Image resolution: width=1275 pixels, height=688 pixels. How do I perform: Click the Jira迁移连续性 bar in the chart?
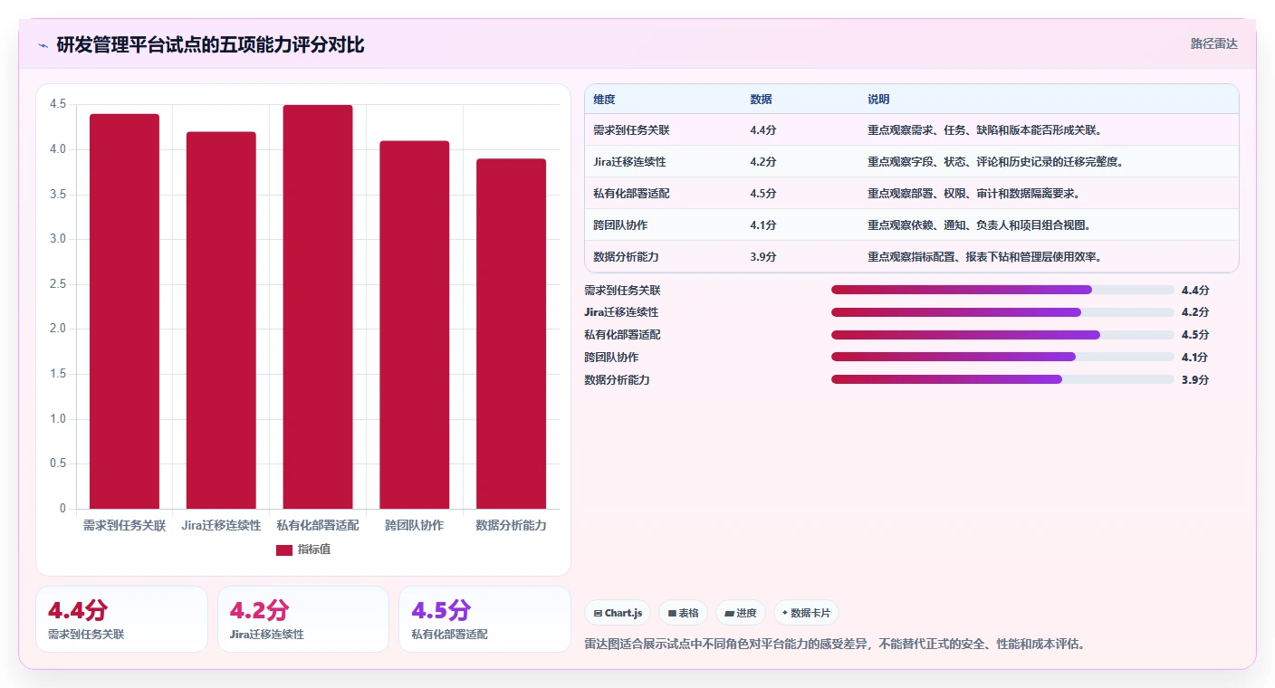[221, 320]
